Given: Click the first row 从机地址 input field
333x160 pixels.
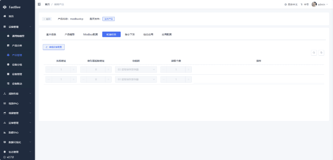Looking at the screenshot, I should (61, 69).
